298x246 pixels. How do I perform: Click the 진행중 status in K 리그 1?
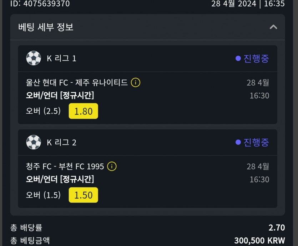(256, 58)
